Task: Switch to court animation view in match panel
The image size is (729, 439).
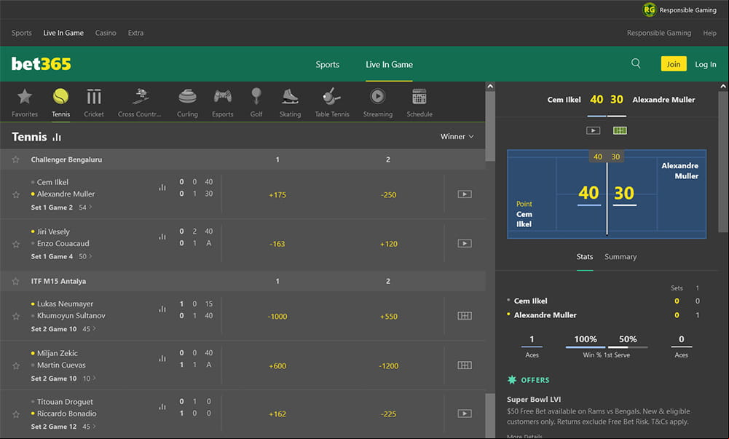Action: (x=620, y=130)
